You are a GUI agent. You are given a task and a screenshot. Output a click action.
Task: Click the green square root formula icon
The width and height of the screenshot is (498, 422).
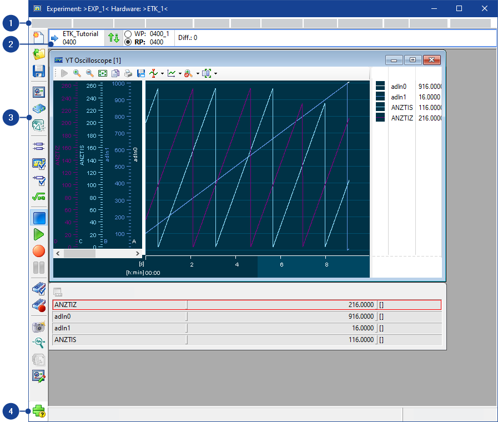pyautogui.click(x=39, y=197)
